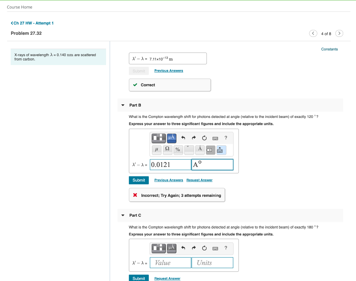This screenshot has height=281, width=356.
Task: Insert angstrom Å symbol in Part B
Action: (x=200, y=150)
